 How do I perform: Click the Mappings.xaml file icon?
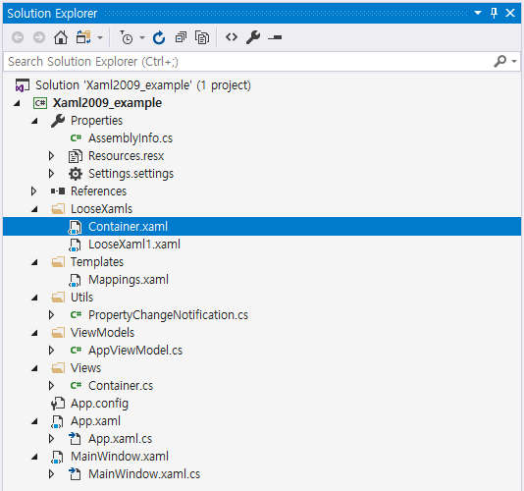(x=75, y=280)
